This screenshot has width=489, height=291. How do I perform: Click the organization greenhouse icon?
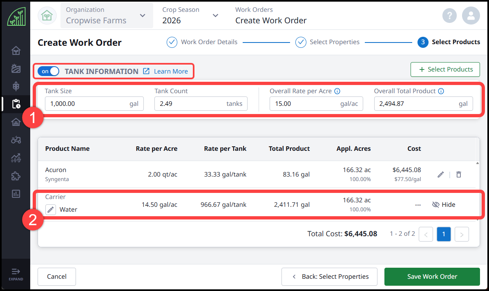(x=47, y=15)
